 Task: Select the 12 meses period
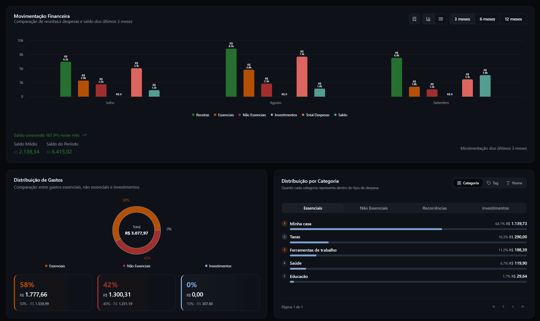pos(513,19)
